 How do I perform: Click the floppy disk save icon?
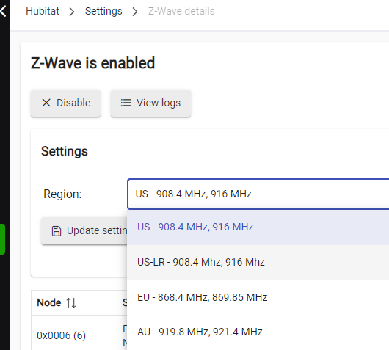57,231
